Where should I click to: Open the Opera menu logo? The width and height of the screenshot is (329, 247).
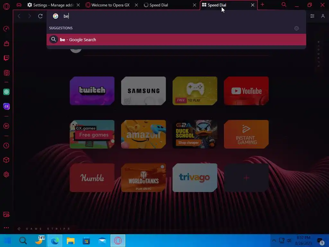6,6
